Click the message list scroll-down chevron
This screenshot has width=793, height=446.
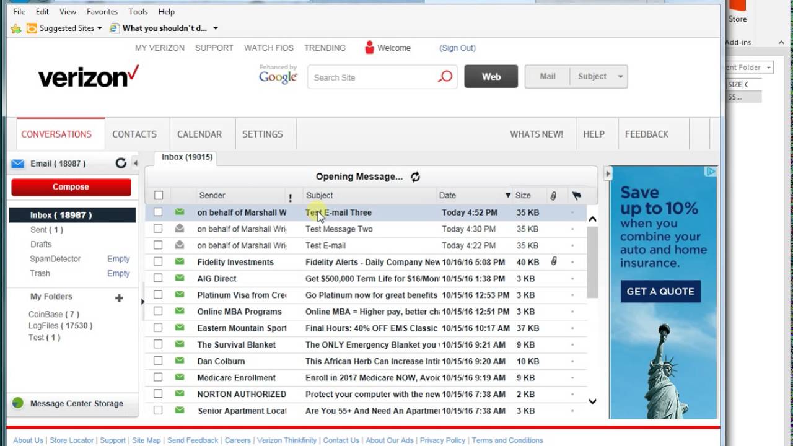(592, 401)
